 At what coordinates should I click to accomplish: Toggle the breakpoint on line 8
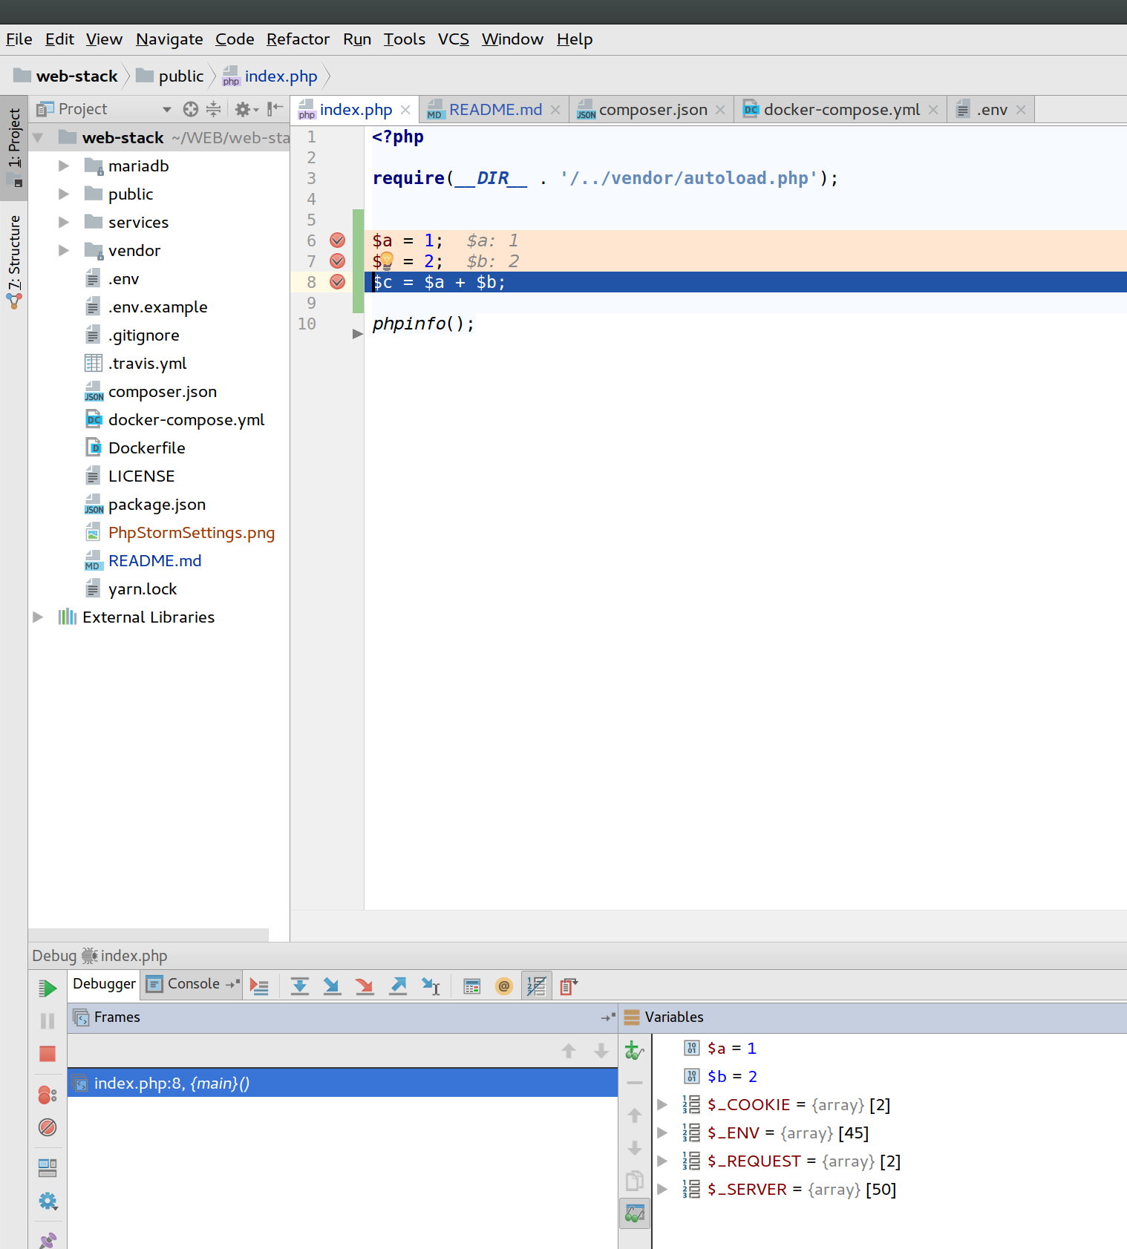(337, 281)
